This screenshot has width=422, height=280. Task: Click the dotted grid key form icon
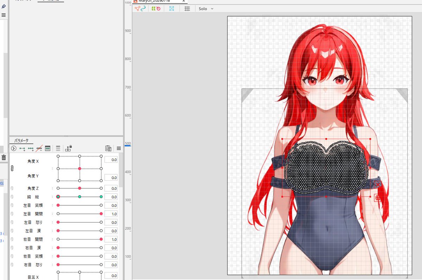[58, 148]
